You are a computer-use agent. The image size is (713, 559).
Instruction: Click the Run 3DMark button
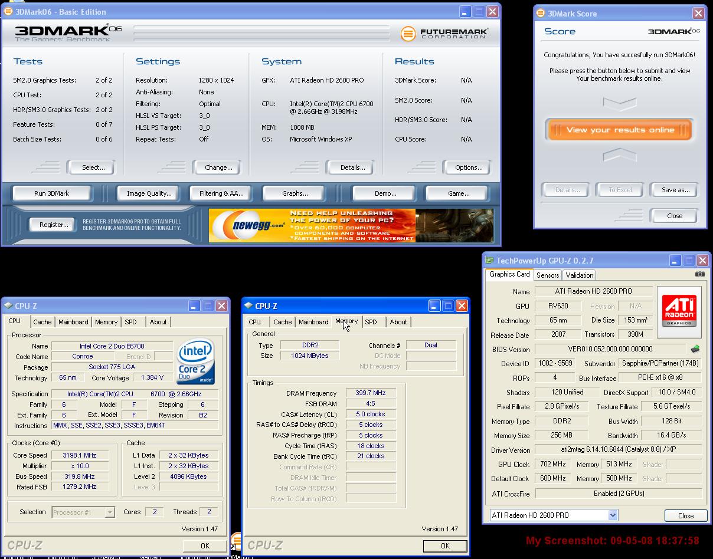(51, 193)
